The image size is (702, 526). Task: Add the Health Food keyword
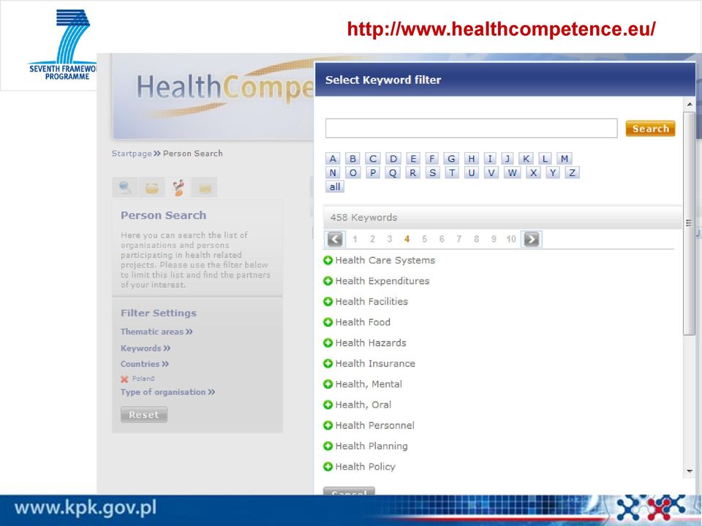[328, 322]
